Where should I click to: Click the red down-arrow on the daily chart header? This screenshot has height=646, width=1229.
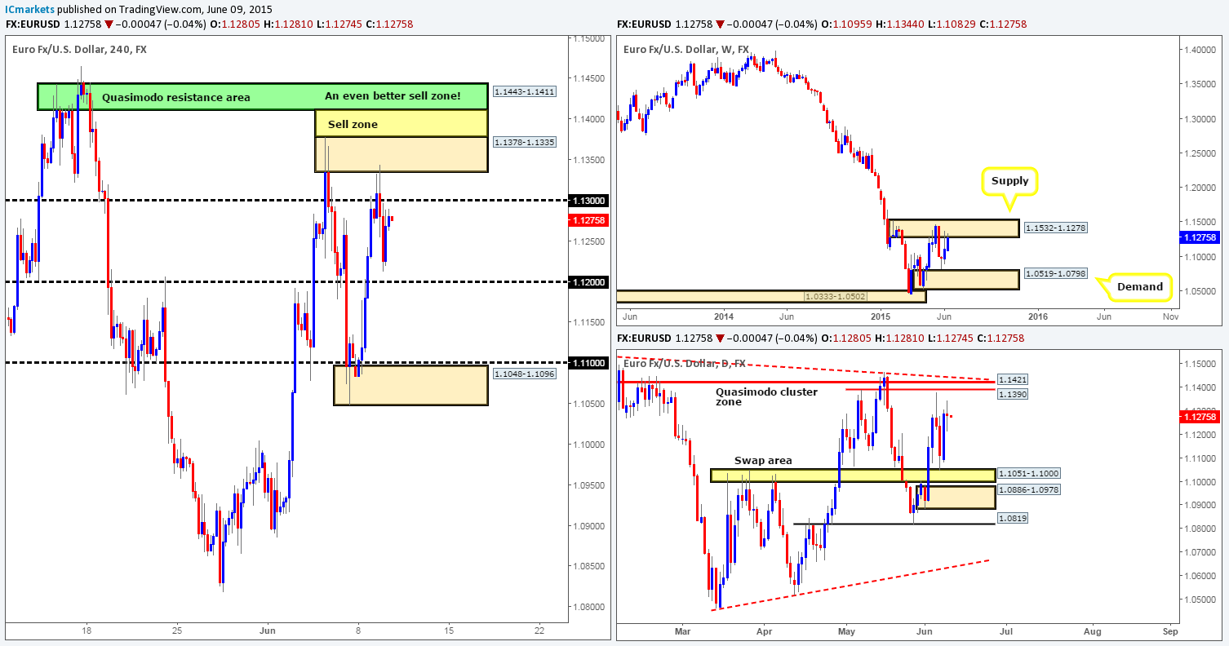click(718, 338)
